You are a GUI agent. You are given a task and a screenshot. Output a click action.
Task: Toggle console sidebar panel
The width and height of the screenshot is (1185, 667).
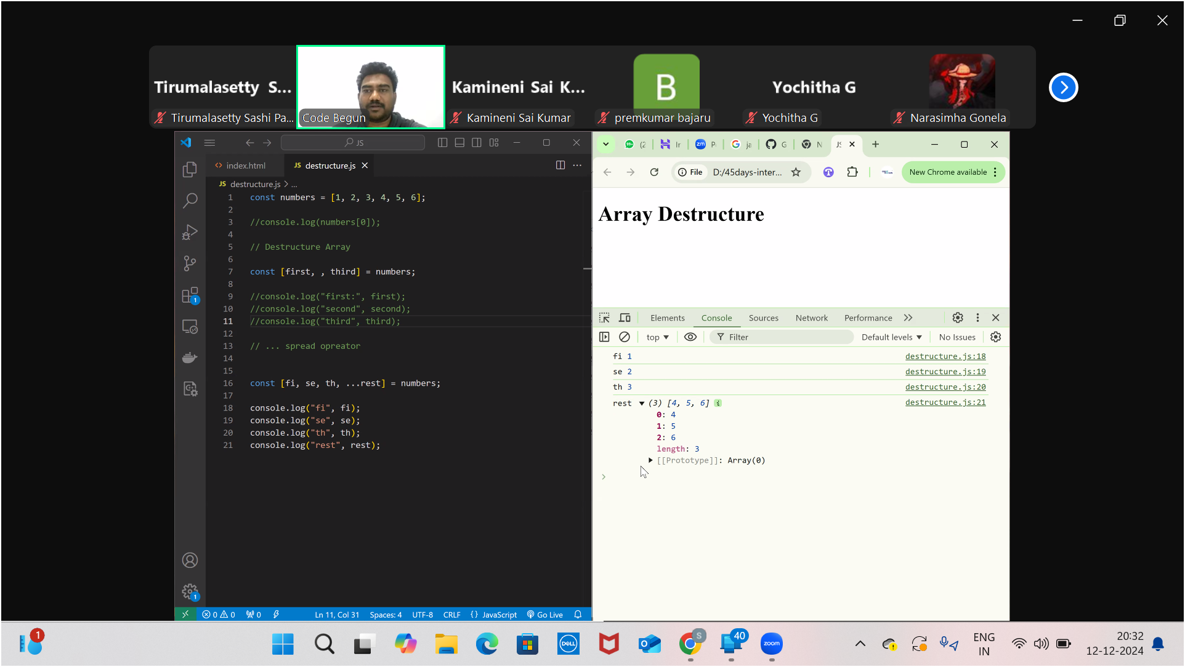pyautogui.click(x=604, y=337)
